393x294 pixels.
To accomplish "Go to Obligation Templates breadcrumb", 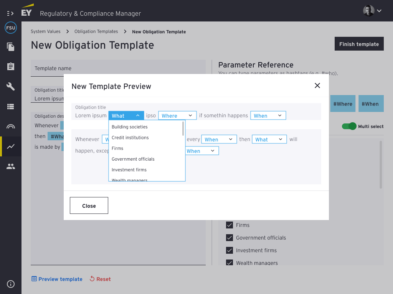I will point(96,31).
